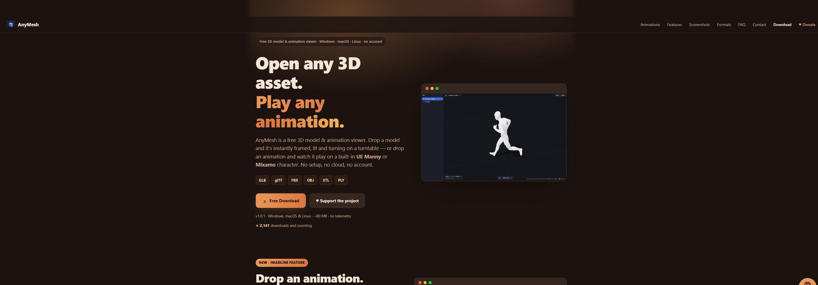The width and height of the screenshot is (818, 285).
Task: Click the orange Free Download button
Action: point(281,201)
